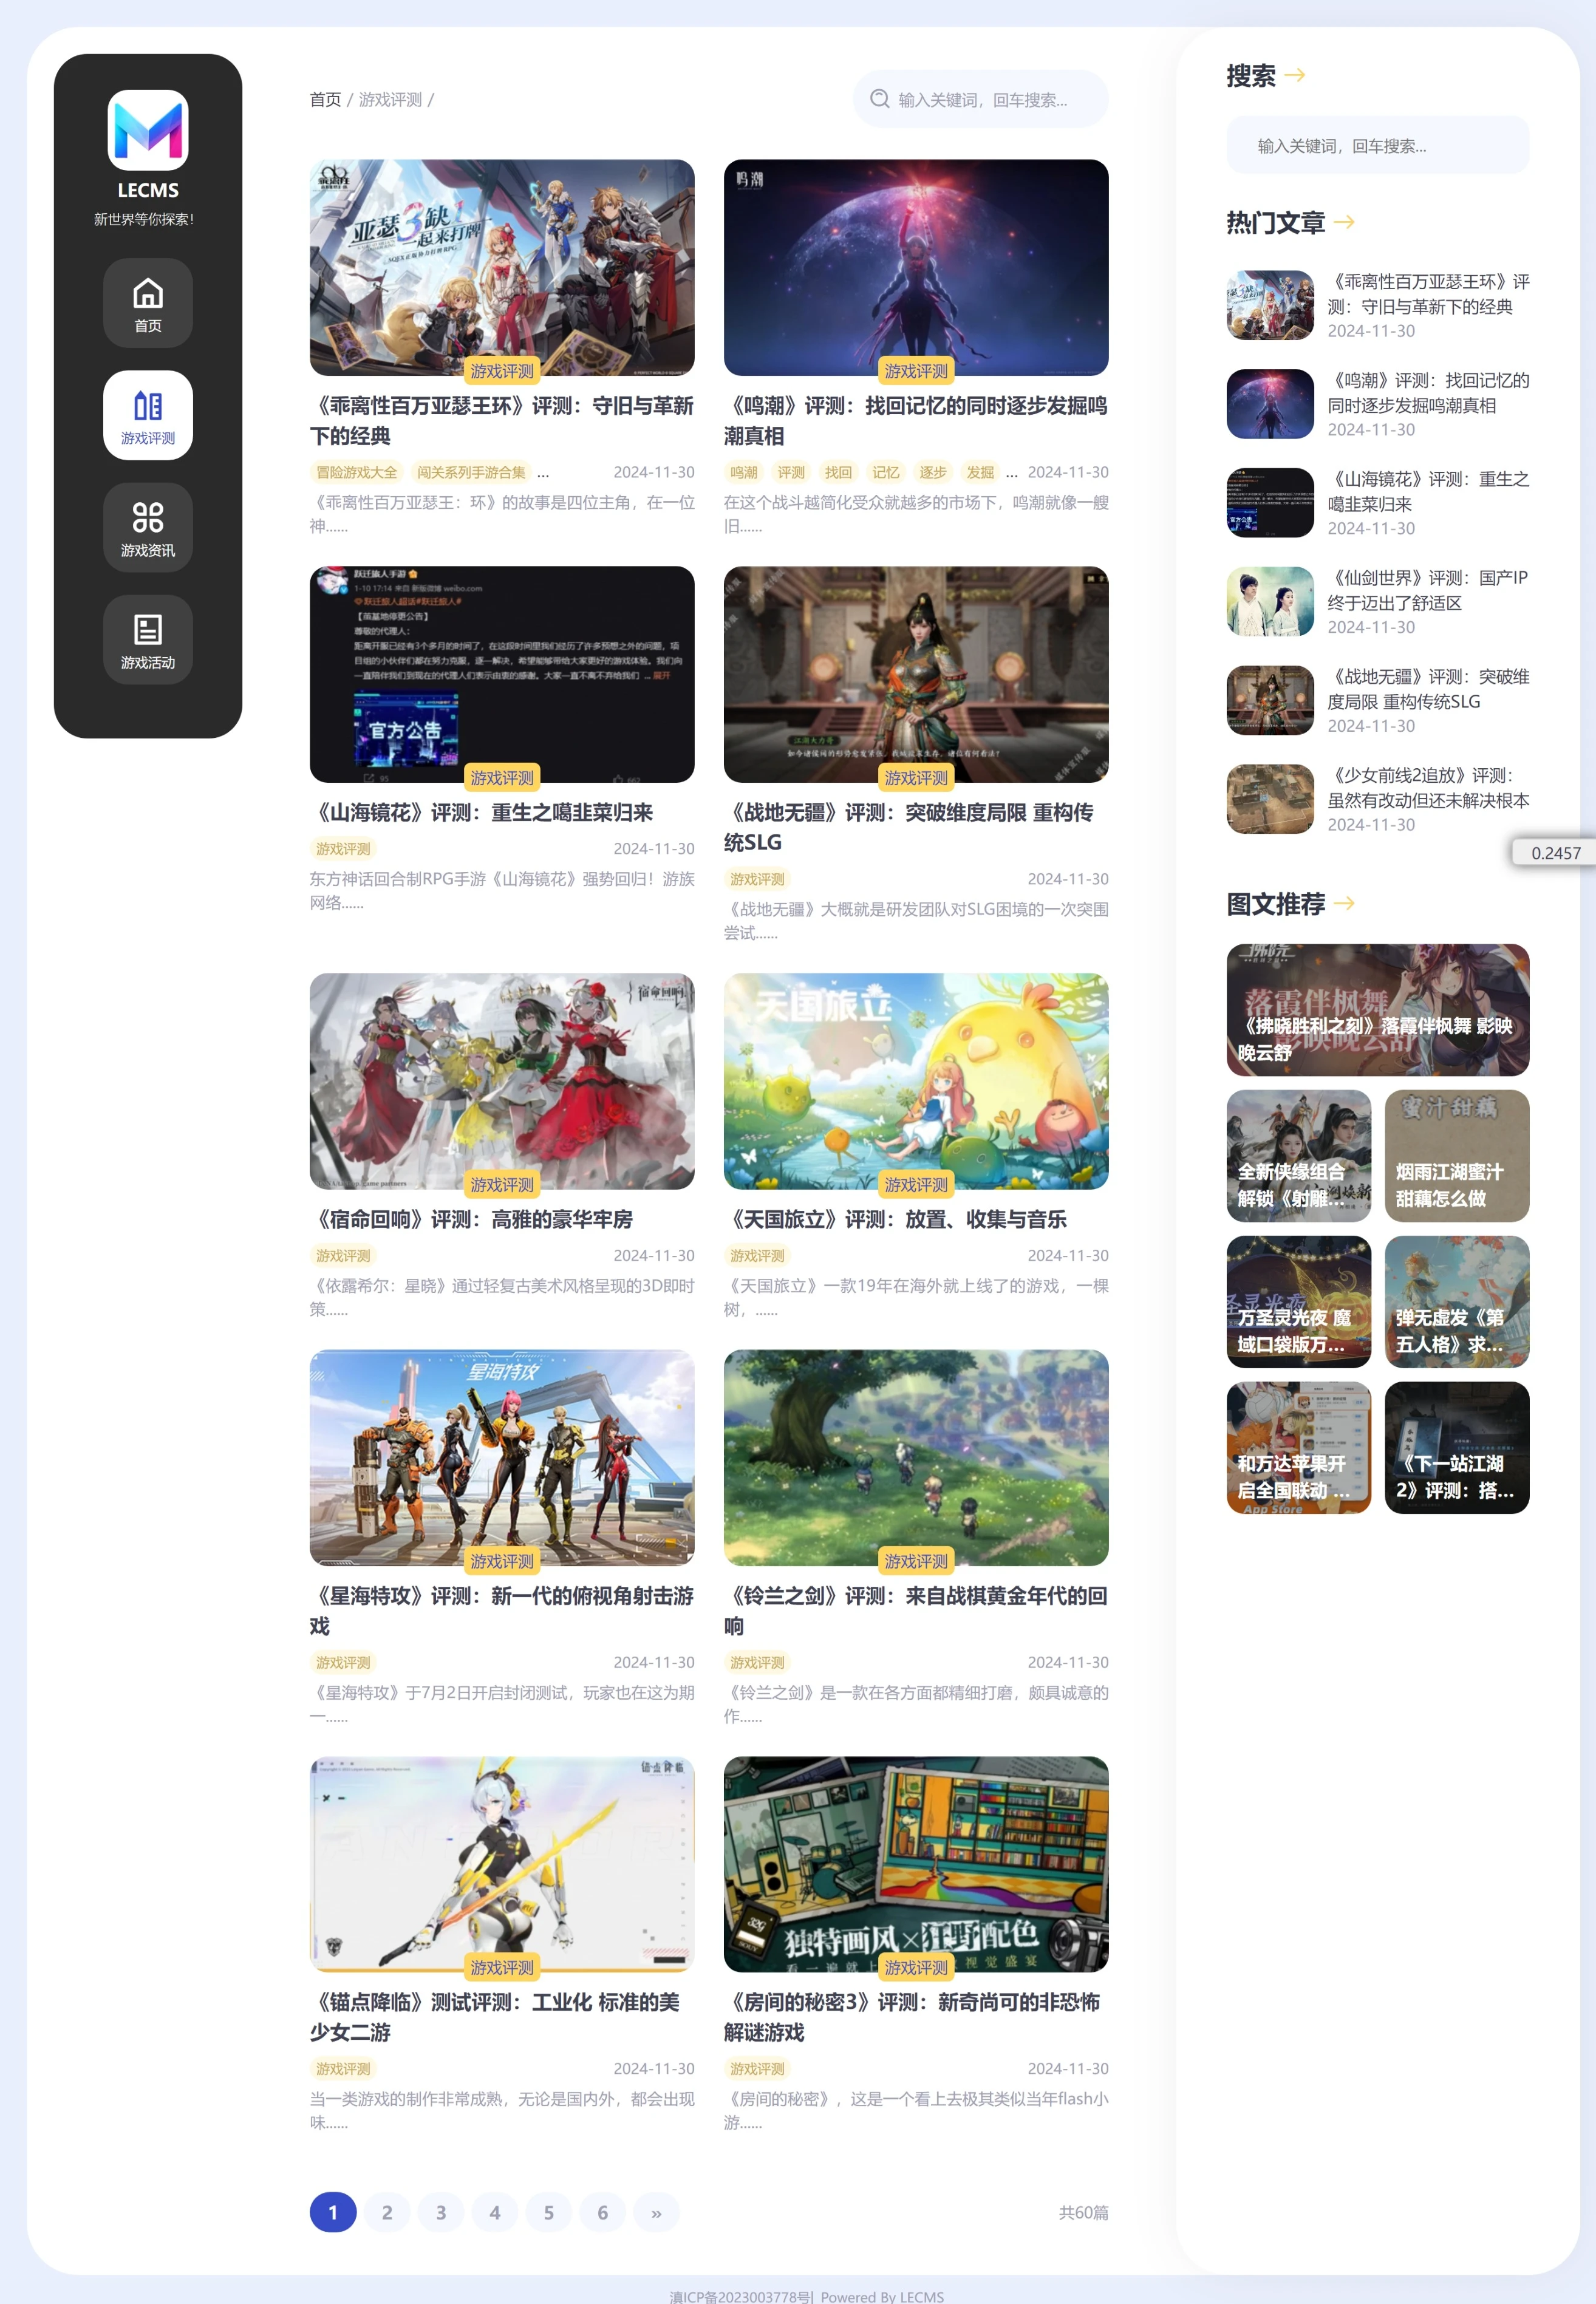Viewport: 1596px width, 2304px height.
Task: Click the arrow icon next to 图文推荐
Action: (x=1345, y=905)
